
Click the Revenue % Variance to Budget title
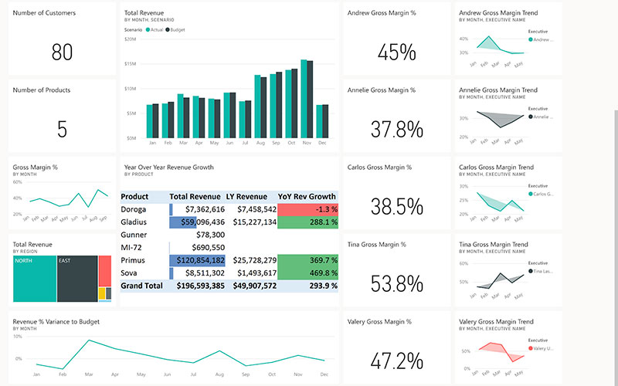[x=56, y=321]
